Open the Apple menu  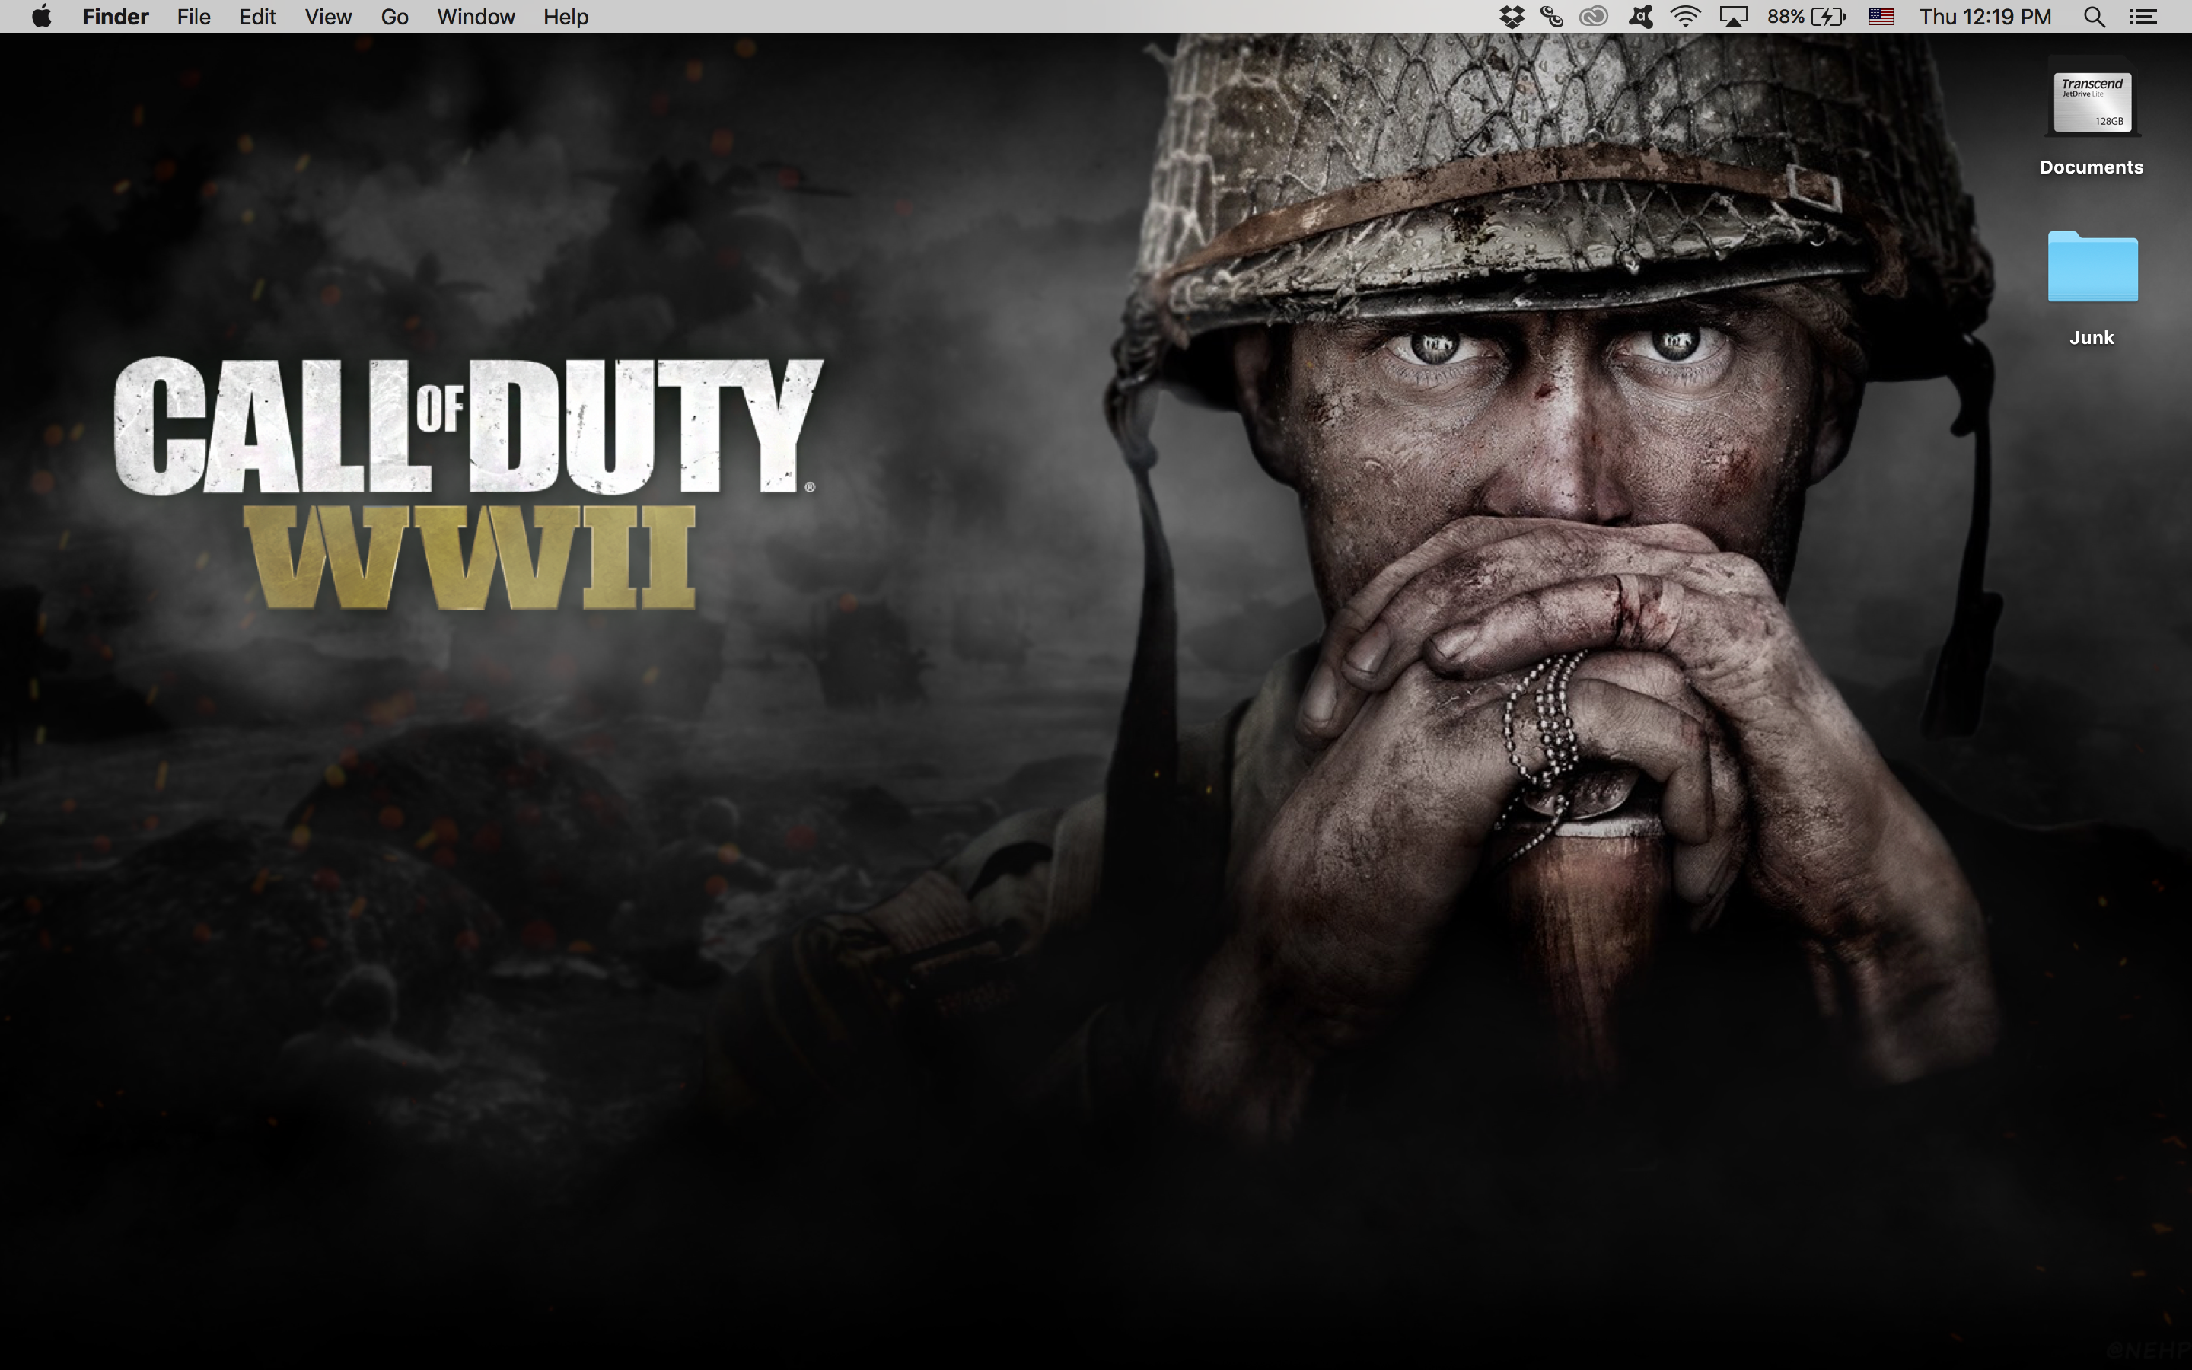[x=42, y=16]
